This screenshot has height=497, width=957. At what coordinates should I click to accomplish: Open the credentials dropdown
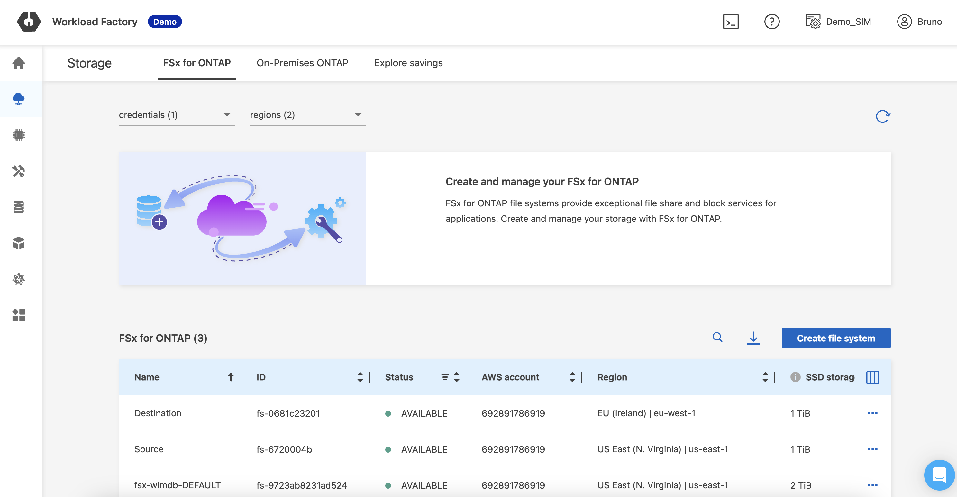176,115
